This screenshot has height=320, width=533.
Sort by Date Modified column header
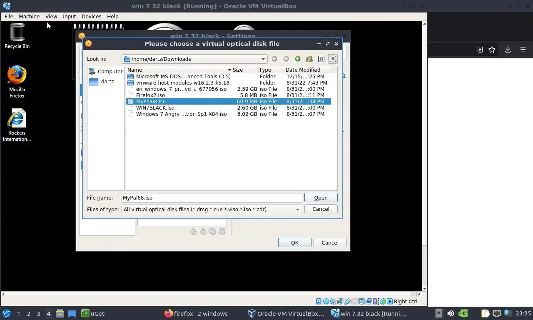(x=308, y=70)
